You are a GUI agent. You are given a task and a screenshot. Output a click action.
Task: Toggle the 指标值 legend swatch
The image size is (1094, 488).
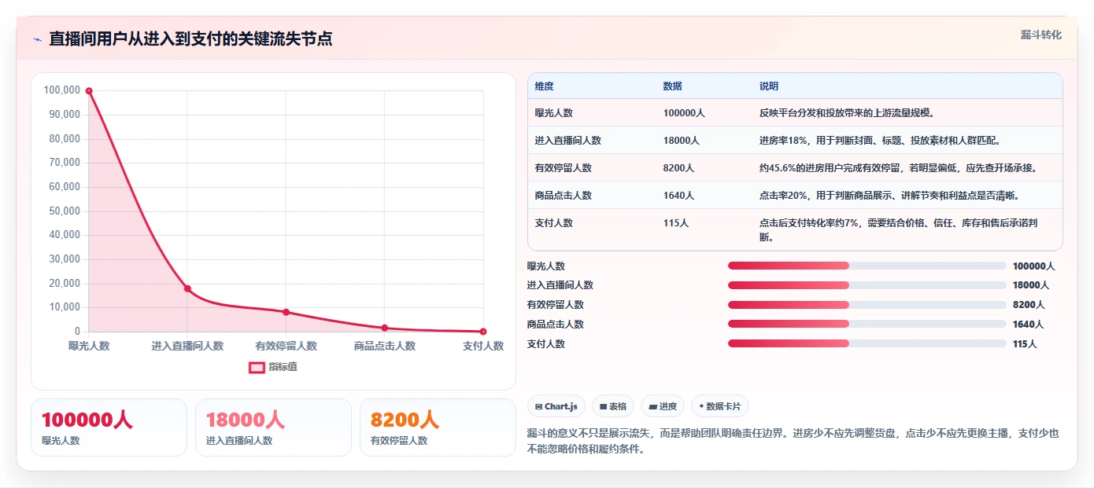point(257,367)
